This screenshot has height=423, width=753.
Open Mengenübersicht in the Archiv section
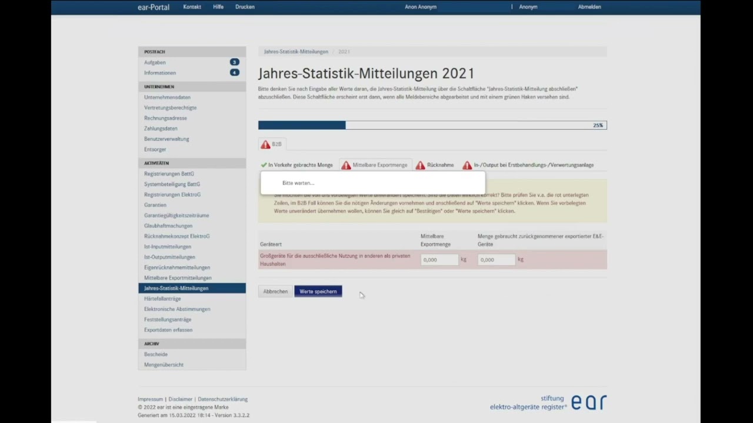point(164,365)
